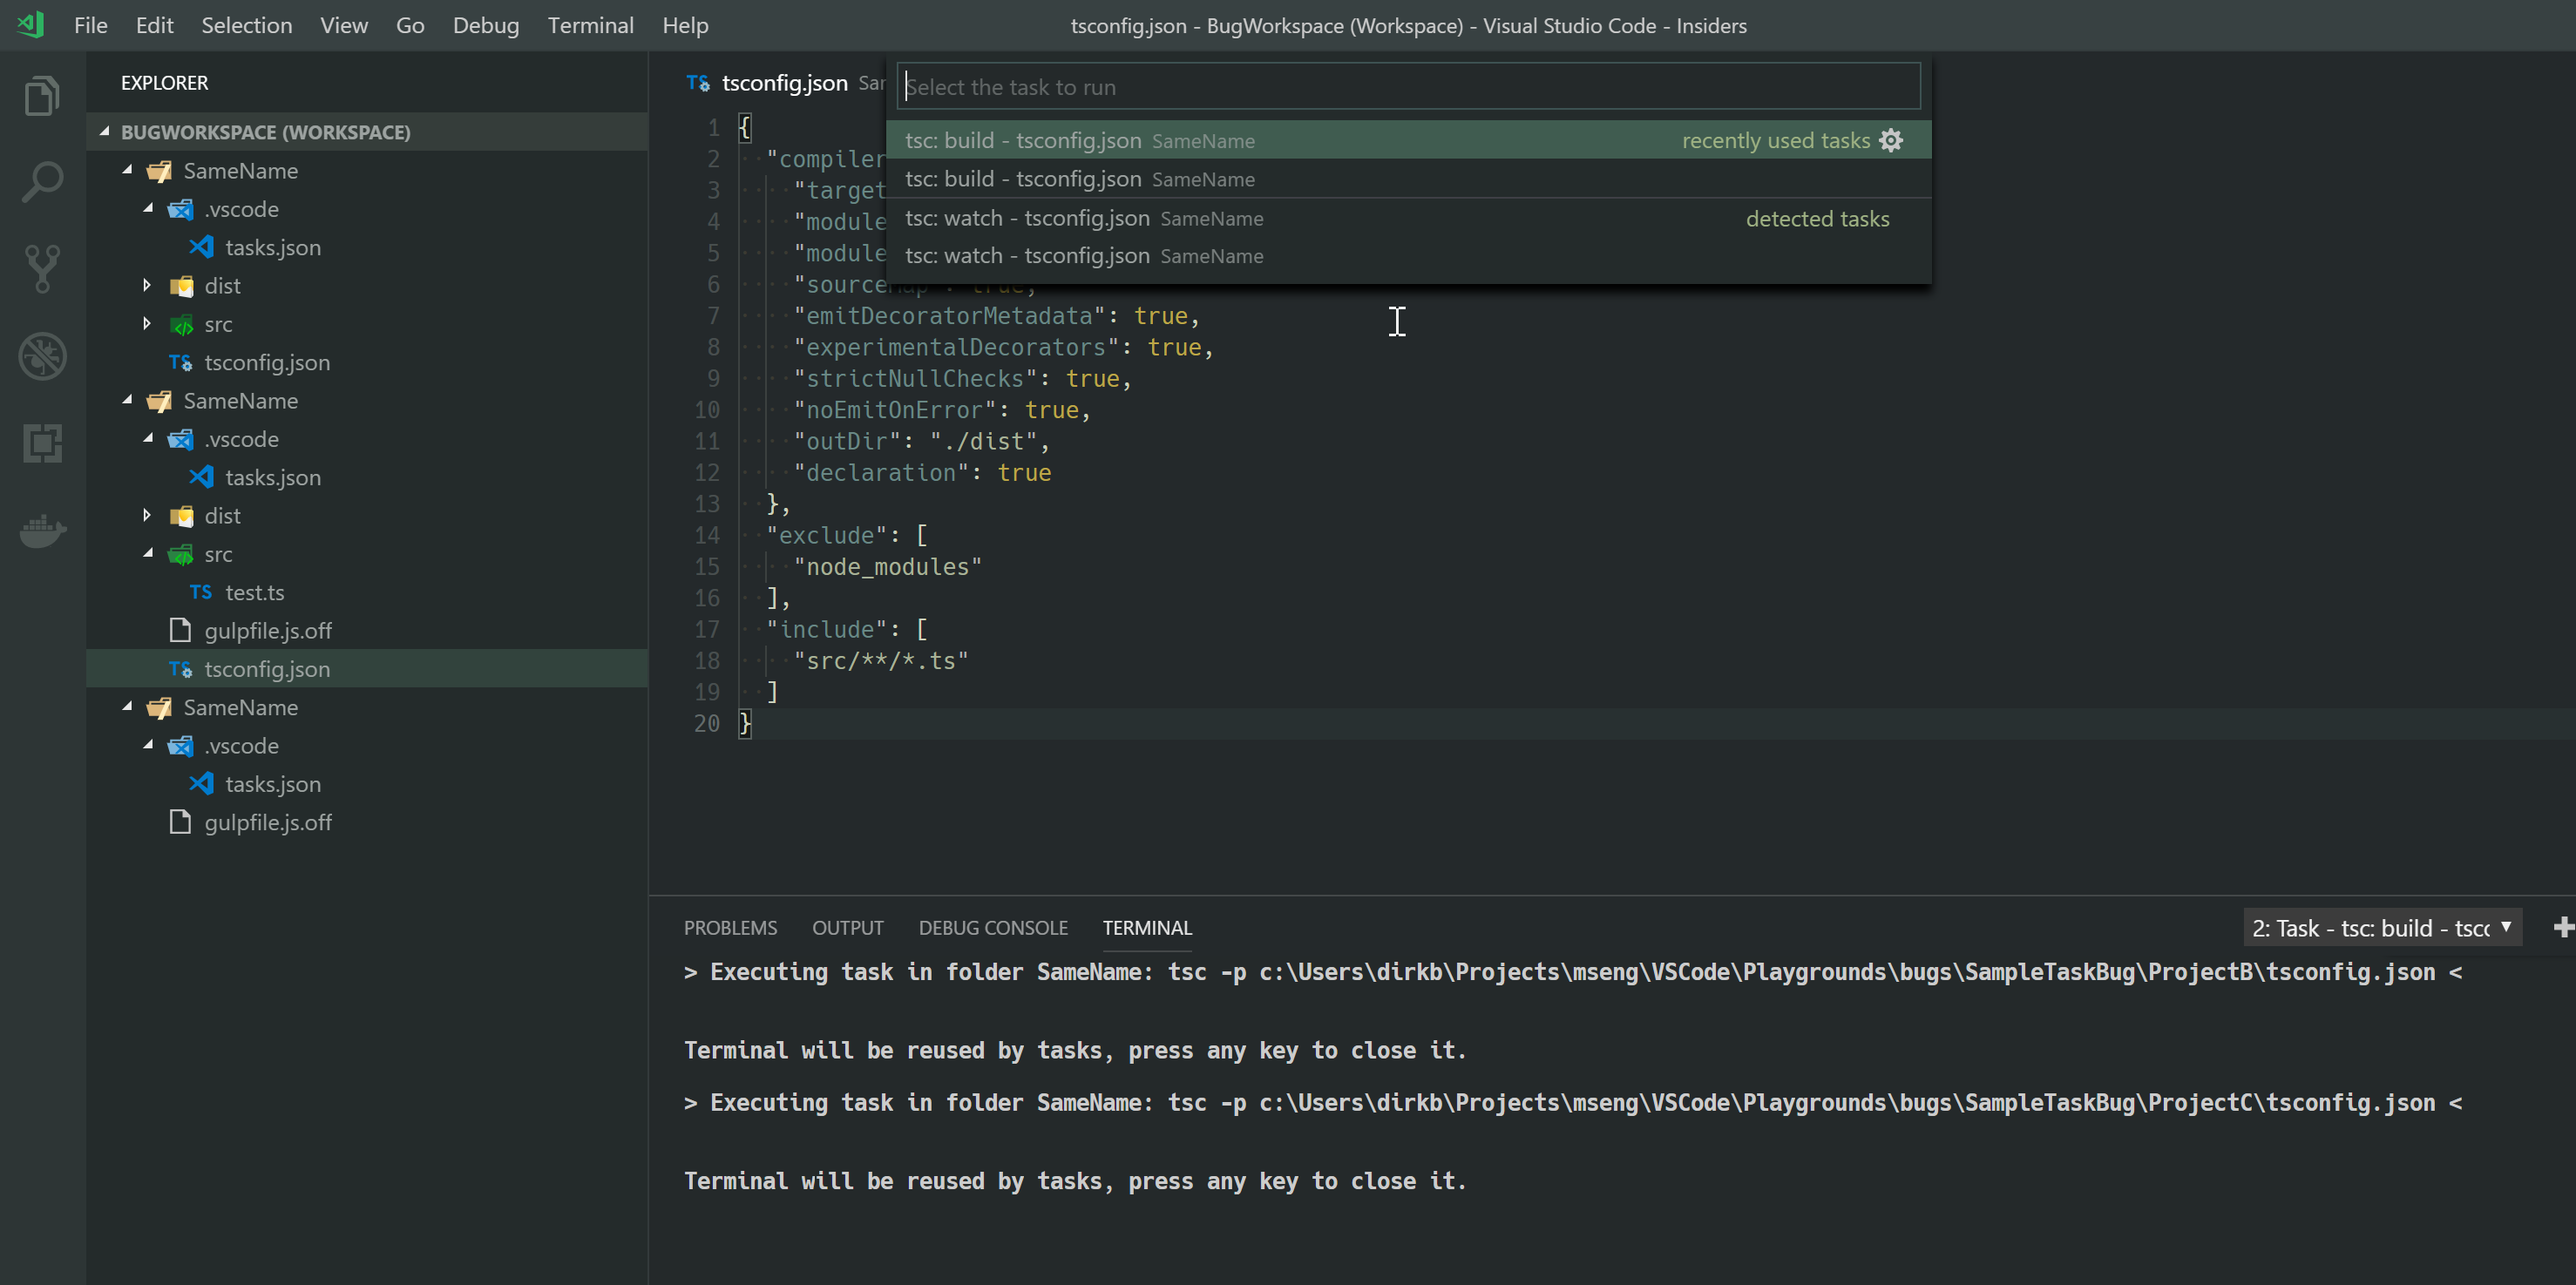Screen dimensions: 2576x1285
Task: Expand the dist folder
Action: tap(147, 285)
